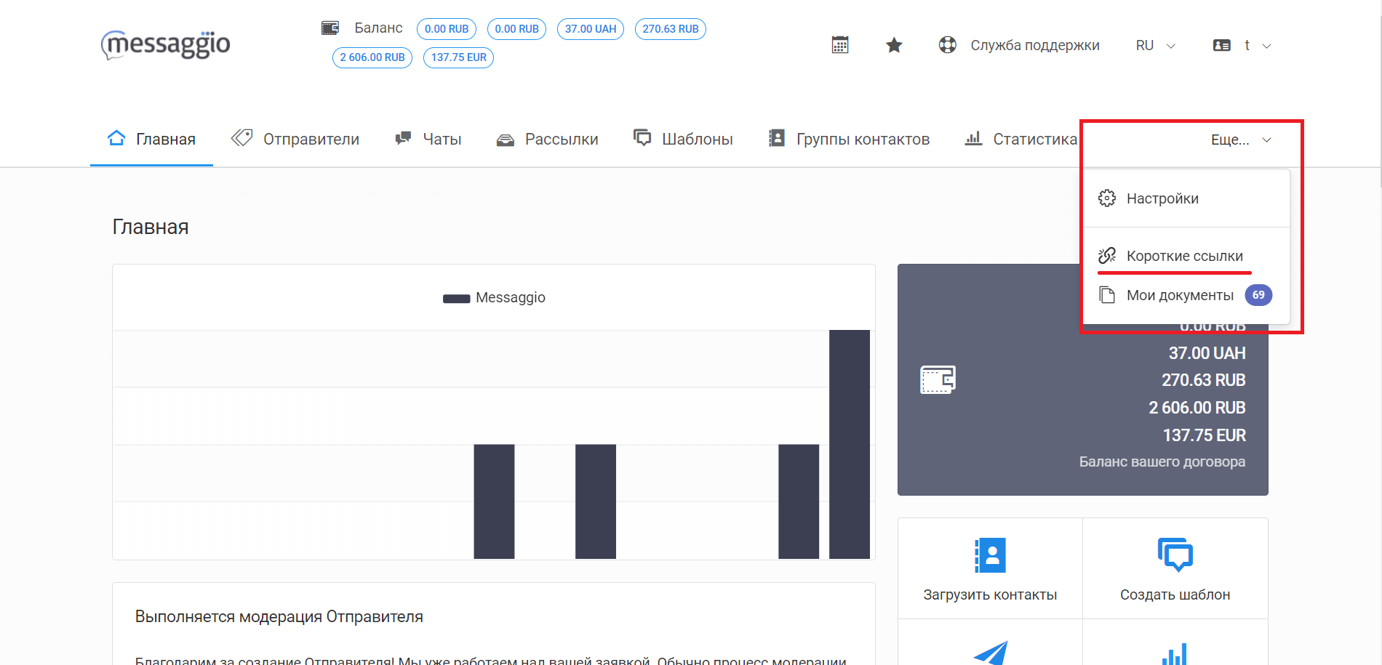Click the home icon of Главная tab
Screen dimensions: 1382x665
click(116, 138)
